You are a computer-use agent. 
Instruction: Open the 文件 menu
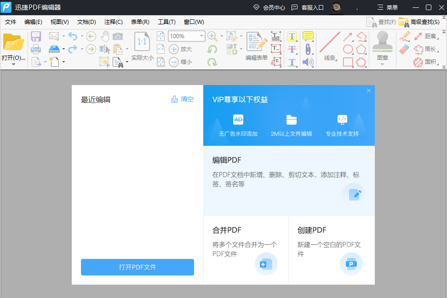[11, 22]
